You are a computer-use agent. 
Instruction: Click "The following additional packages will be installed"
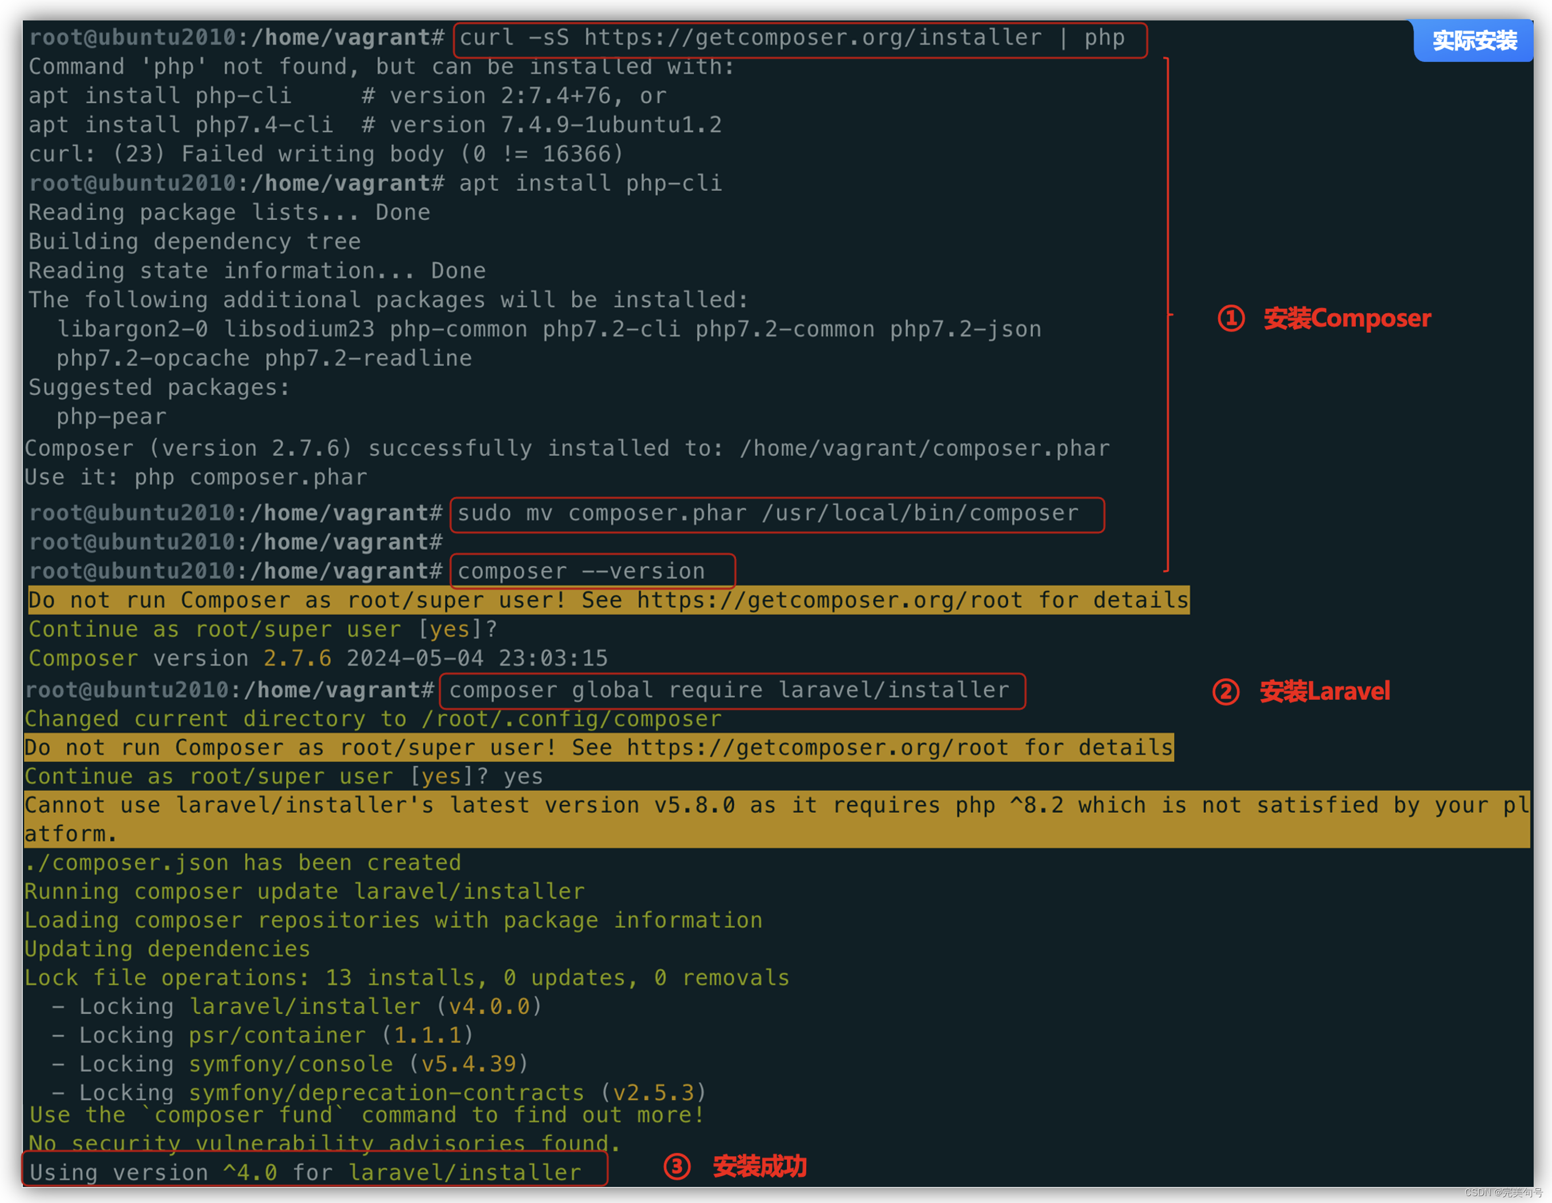point(389,300)
